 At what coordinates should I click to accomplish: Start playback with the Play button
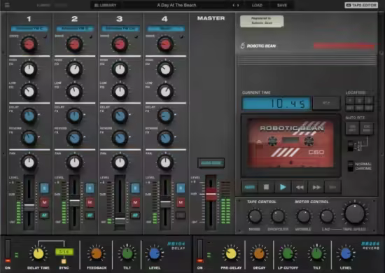(283, 188)
